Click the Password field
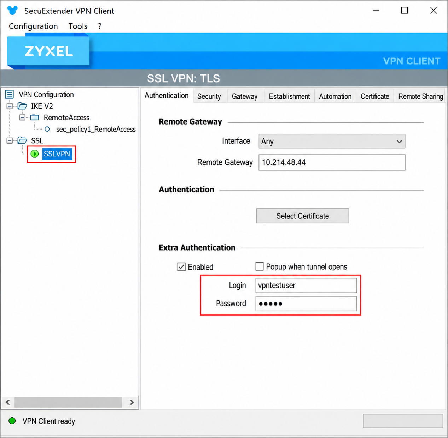The height and width of the screenshot is (438, 448). [306, 304]
